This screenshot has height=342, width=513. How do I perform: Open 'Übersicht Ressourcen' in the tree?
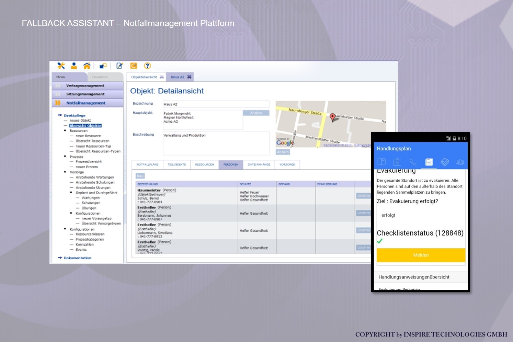pyautogui.click(x=92, y=141)
